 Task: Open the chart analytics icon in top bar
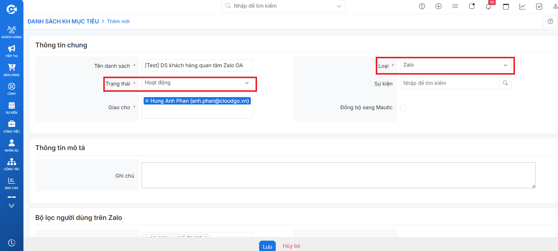coord(523,6)
